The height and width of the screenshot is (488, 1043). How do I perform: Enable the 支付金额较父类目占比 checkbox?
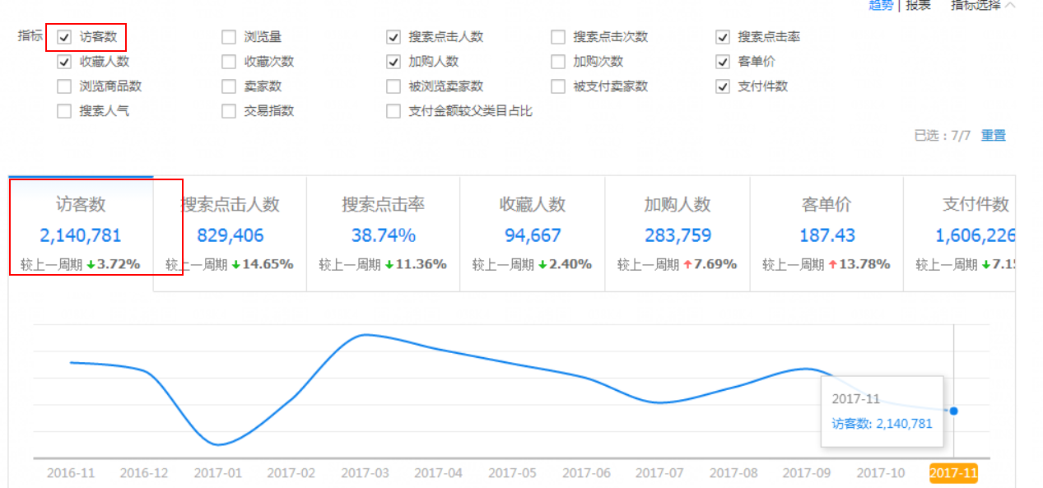tap(393, 111)
